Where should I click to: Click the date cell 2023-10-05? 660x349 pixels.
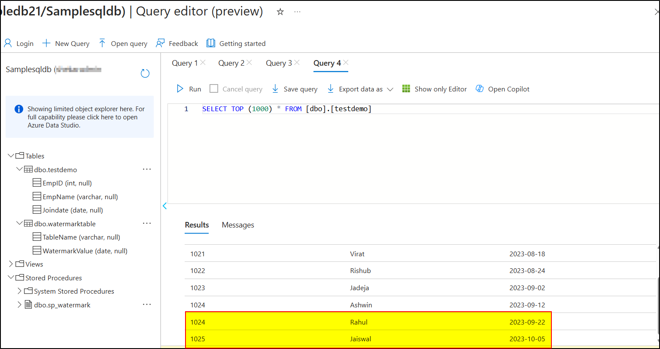tap(527, 339)
